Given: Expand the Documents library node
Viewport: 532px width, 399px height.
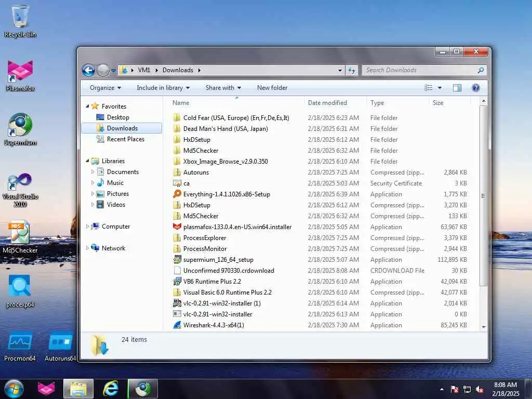Looking at the screenshot, I should click(x=92, y=171).
